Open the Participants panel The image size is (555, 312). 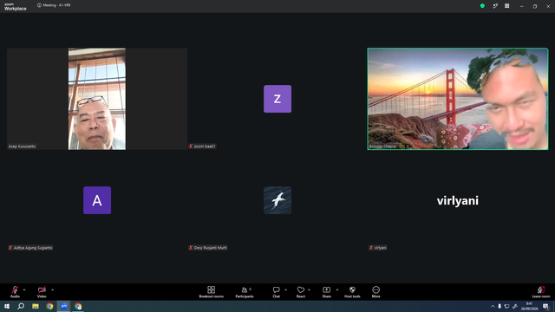pyautogui.click(x=245, y=292)
